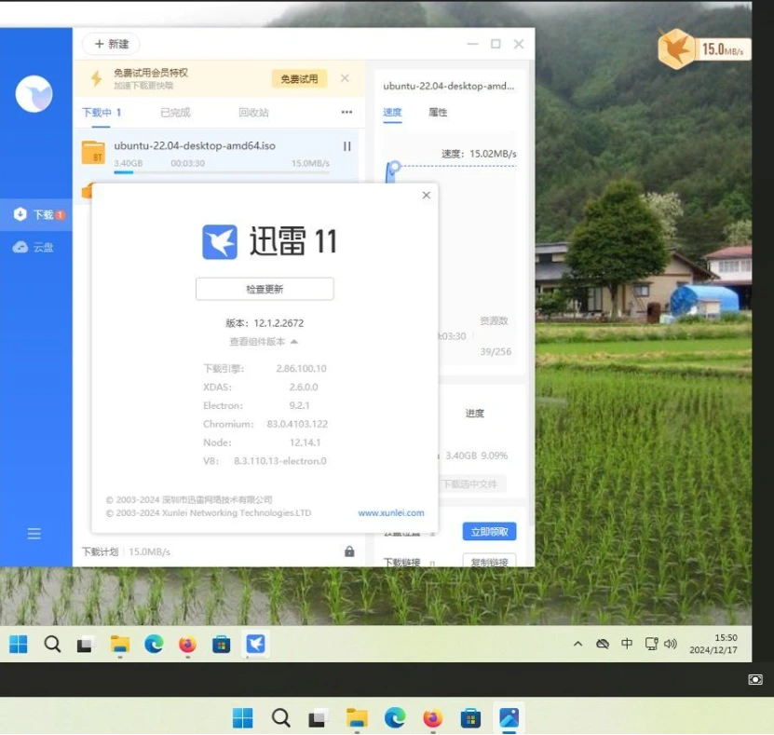Switch to the 下载中 tab

102,113
